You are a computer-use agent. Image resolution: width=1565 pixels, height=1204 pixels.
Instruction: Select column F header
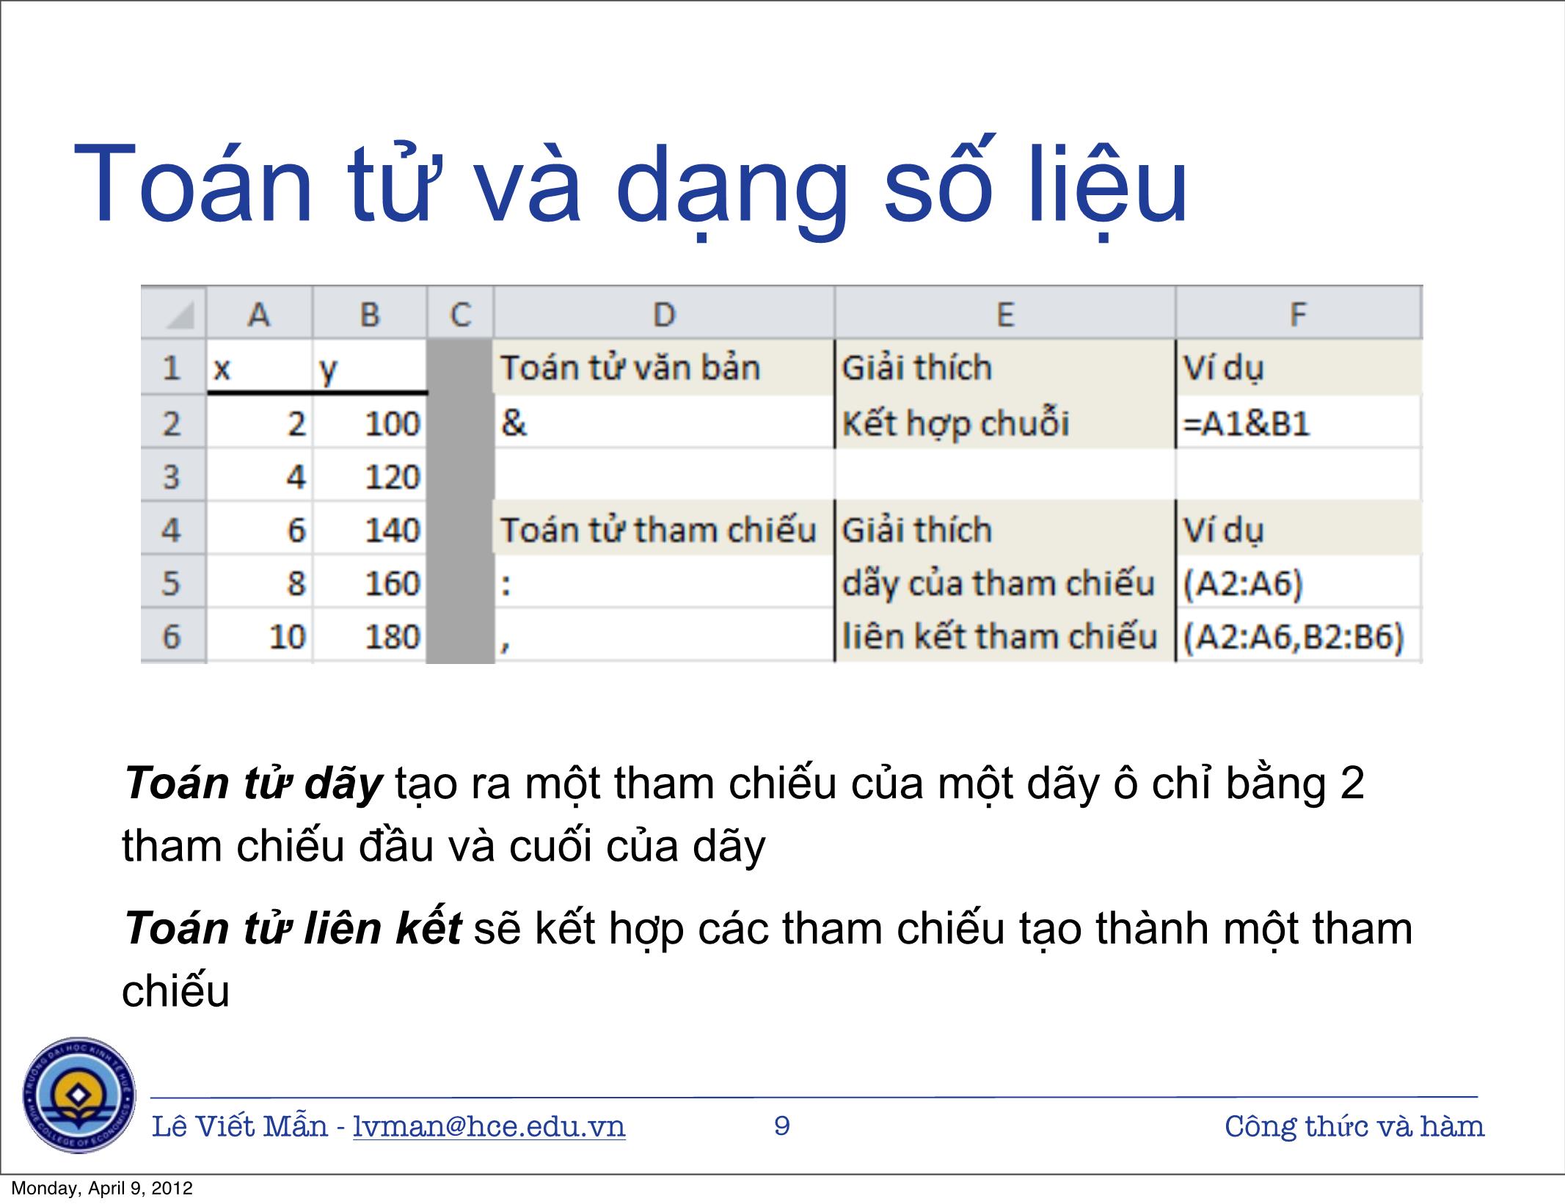pos(1299,313)
